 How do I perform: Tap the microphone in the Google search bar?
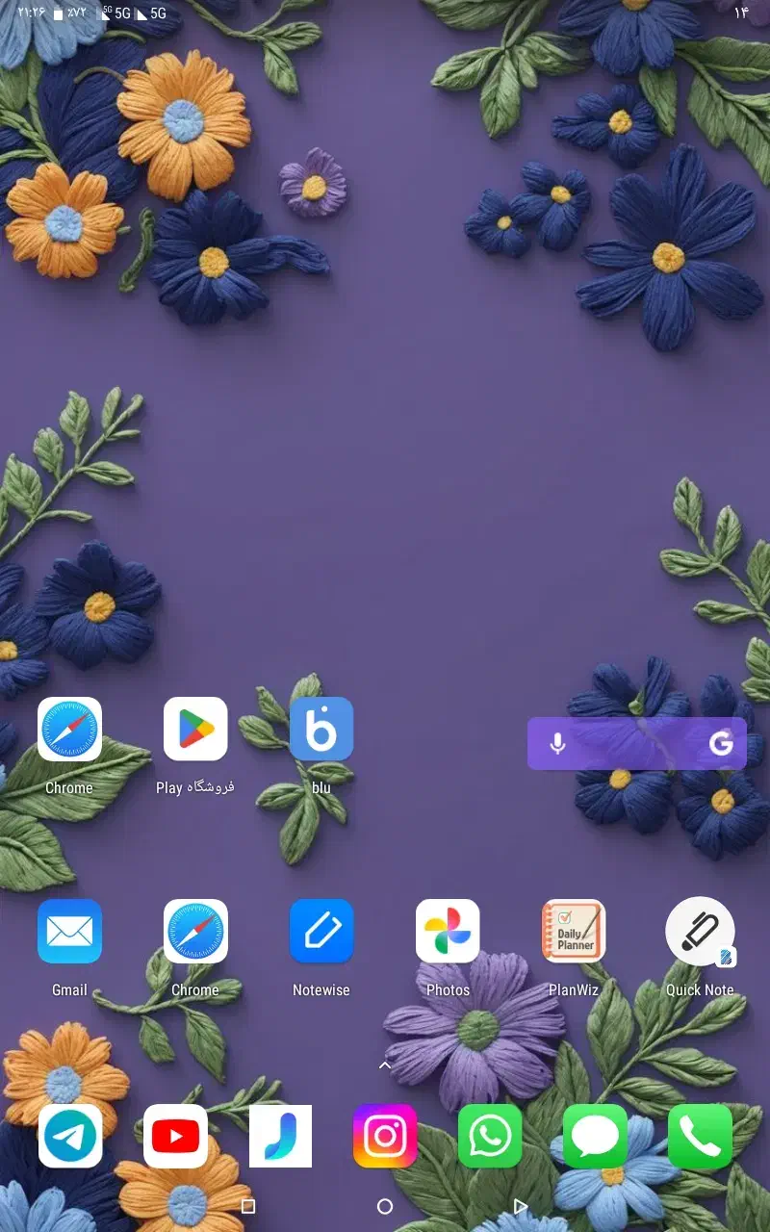[556, 742]
